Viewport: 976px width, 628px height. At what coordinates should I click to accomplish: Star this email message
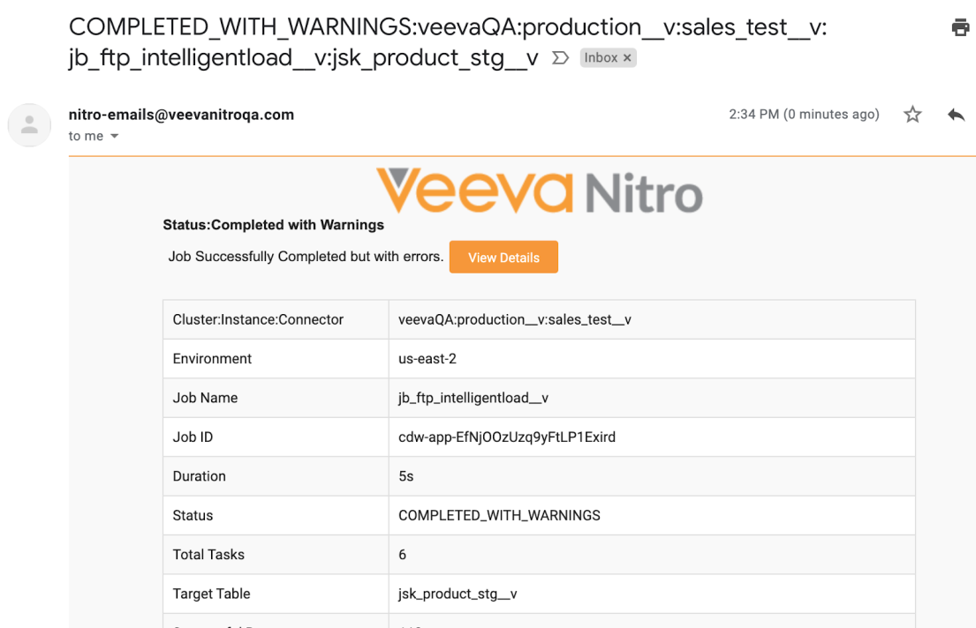[912, 115]
